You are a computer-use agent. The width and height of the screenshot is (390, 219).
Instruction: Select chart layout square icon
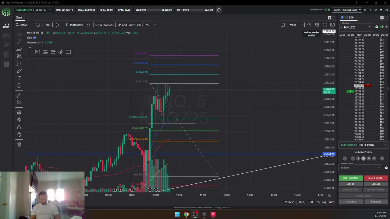click(x=282, y=25)
